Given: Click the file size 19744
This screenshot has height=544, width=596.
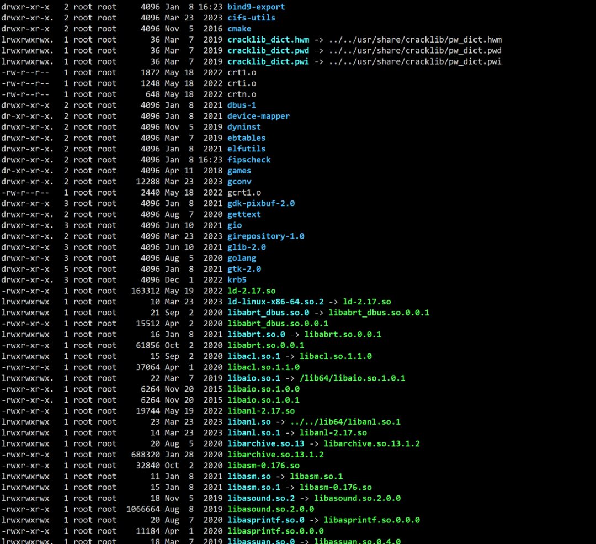Looking at the screenshot, I should tap(148, 411).
